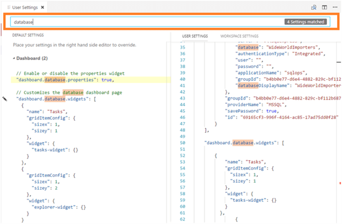Click line number 35 in the gutter
This screenshot has height=224, width=342.
coord(183,47)
